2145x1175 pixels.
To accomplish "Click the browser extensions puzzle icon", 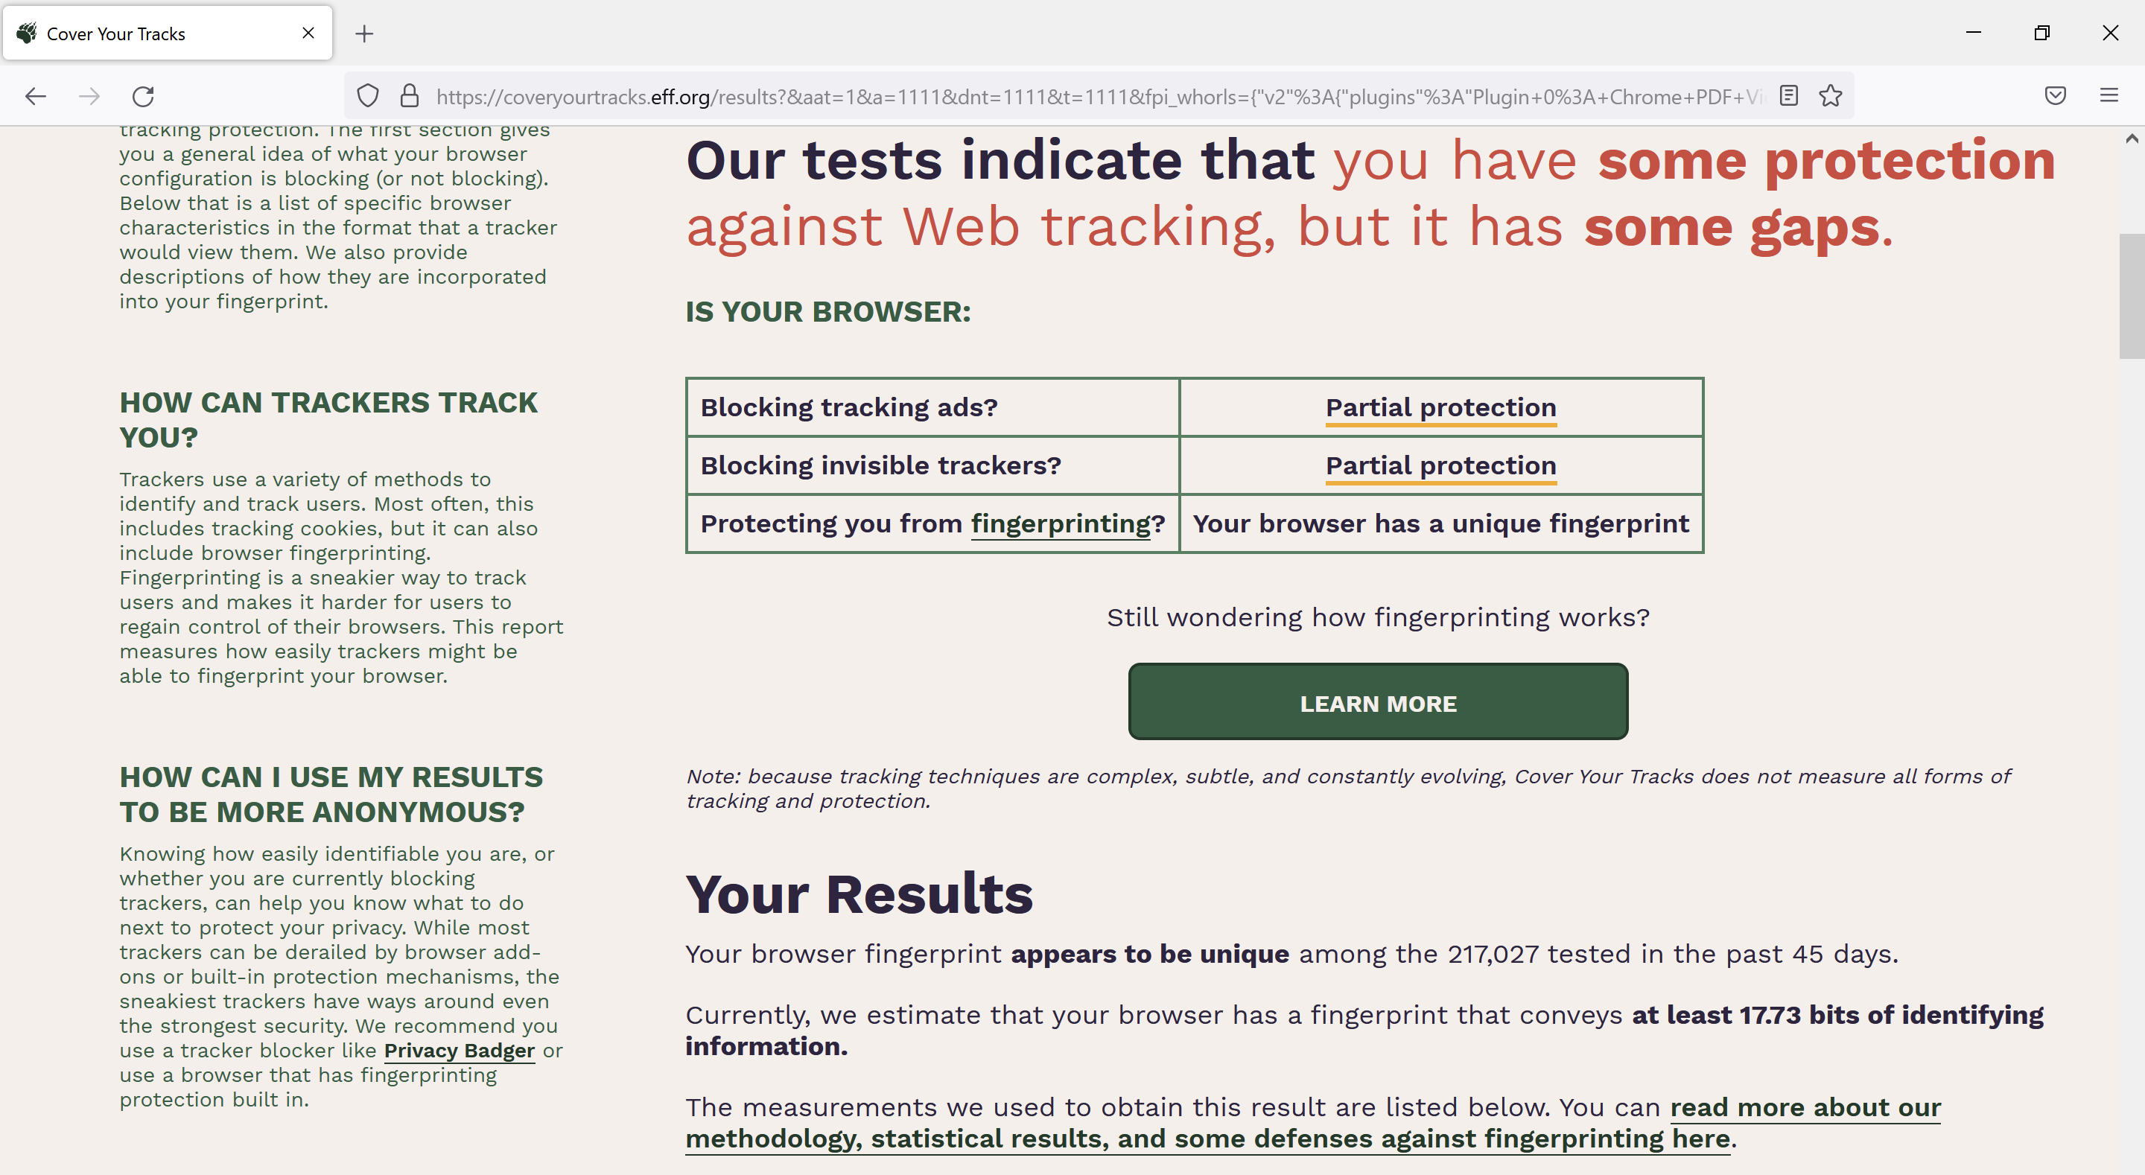I will 2056,97.
